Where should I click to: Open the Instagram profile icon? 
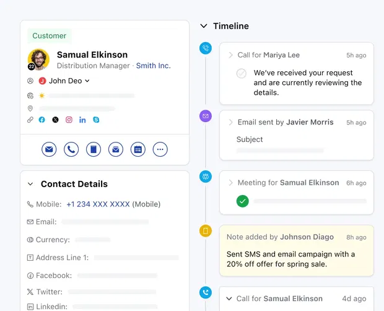click(x=69, y=120)
